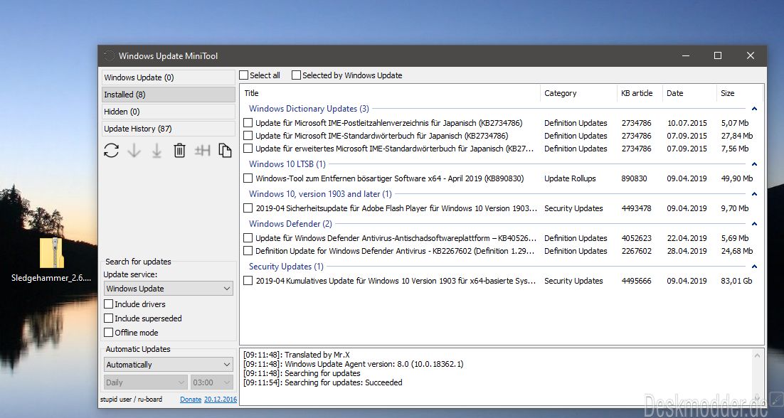Image resolution: width=784 pixels, height=418 pixels.
Task: Click the date 22.04.2019
Action: (687, 238)
